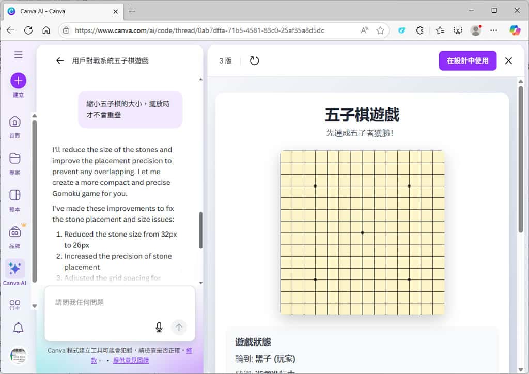Go back from the 用戶對戰系統五子棋遊戲 thread
The image size is (529, 374).
(x=60, y=61)
